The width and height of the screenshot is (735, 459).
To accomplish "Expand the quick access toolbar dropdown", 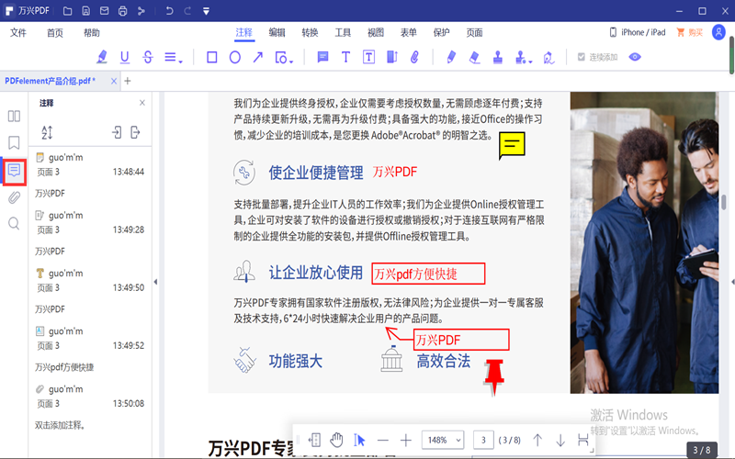I will click(206, 11).
